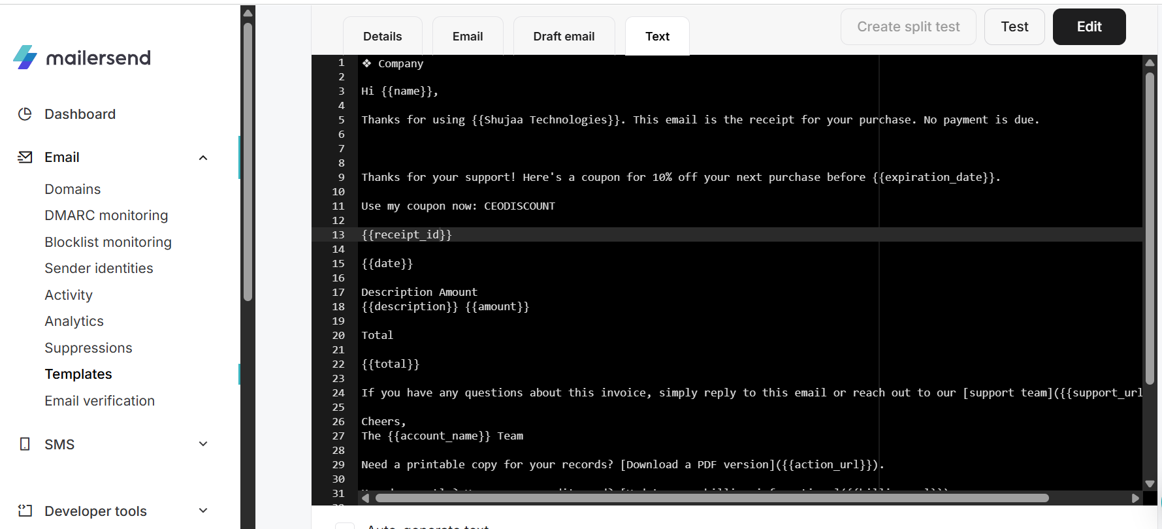The image size is (1162, 529).
Task: Click the Test button
Action: (x=1014, y=27)
